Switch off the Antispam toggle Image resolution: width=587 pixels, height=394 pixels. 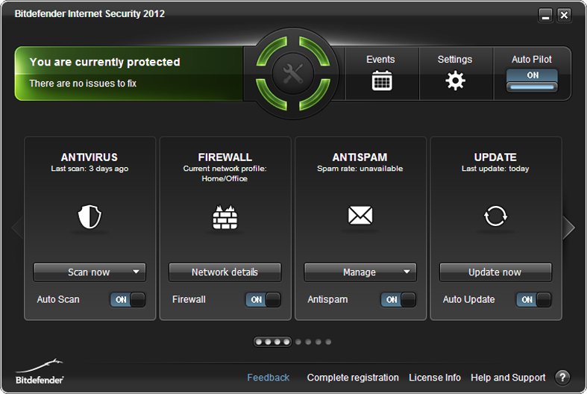click(398, 299)
